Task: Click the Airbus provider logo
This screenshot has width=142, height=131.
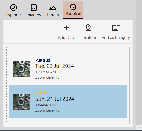Action: tap(43, 60)
